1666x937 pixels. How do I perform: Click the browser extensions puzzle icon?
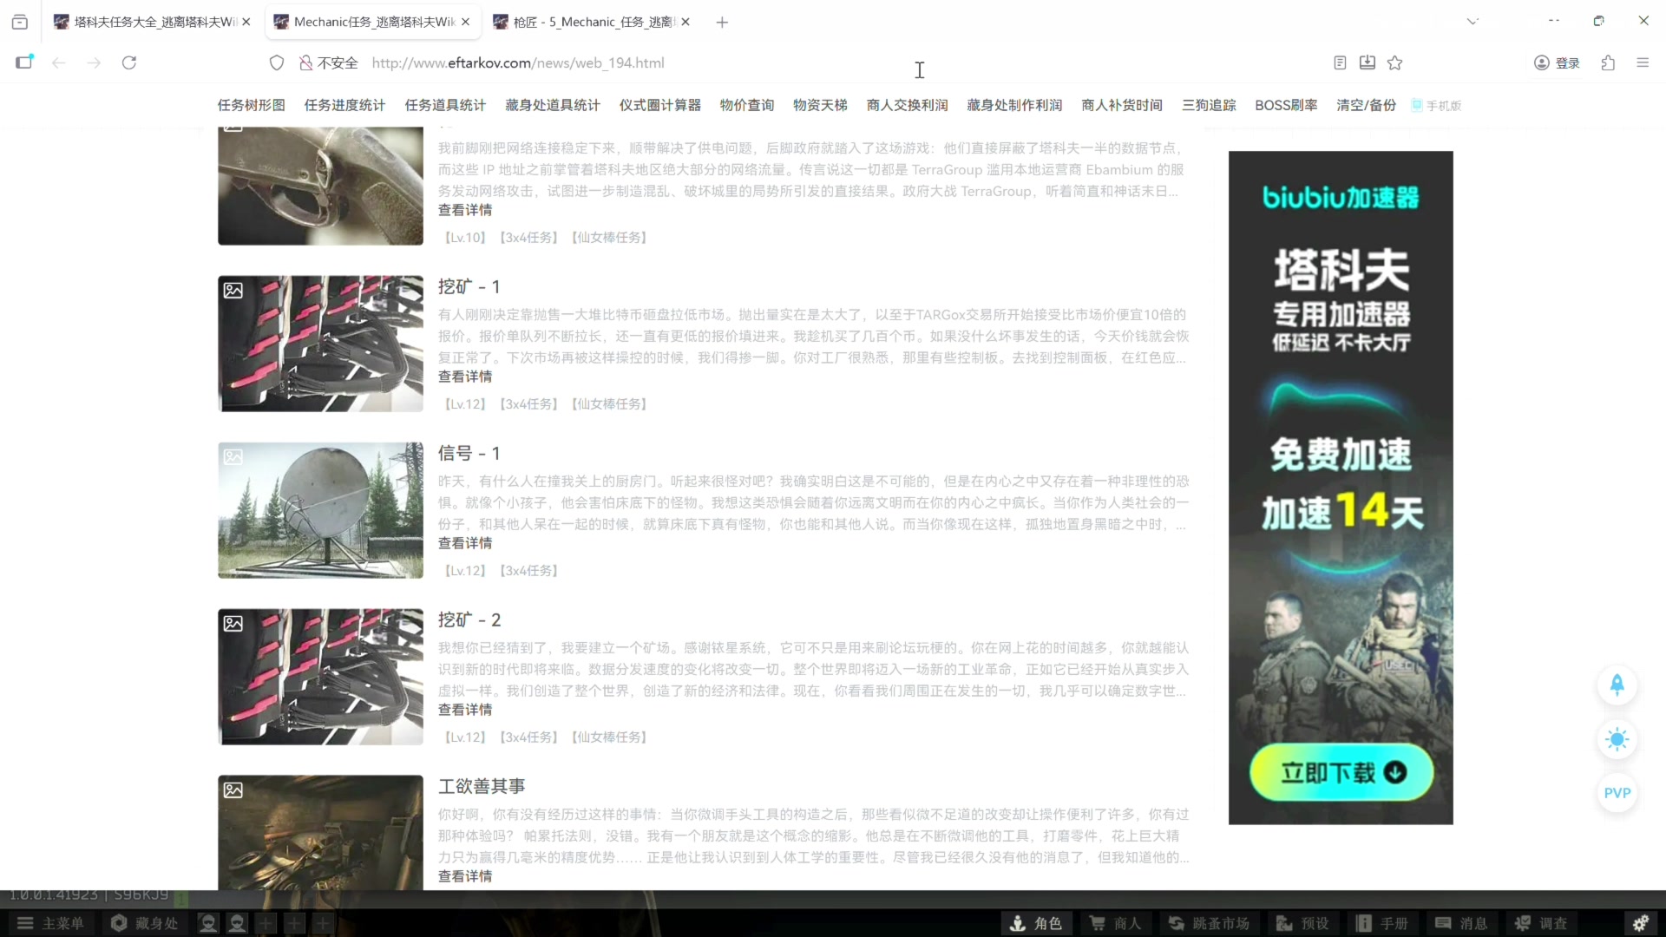point(1608,62)
